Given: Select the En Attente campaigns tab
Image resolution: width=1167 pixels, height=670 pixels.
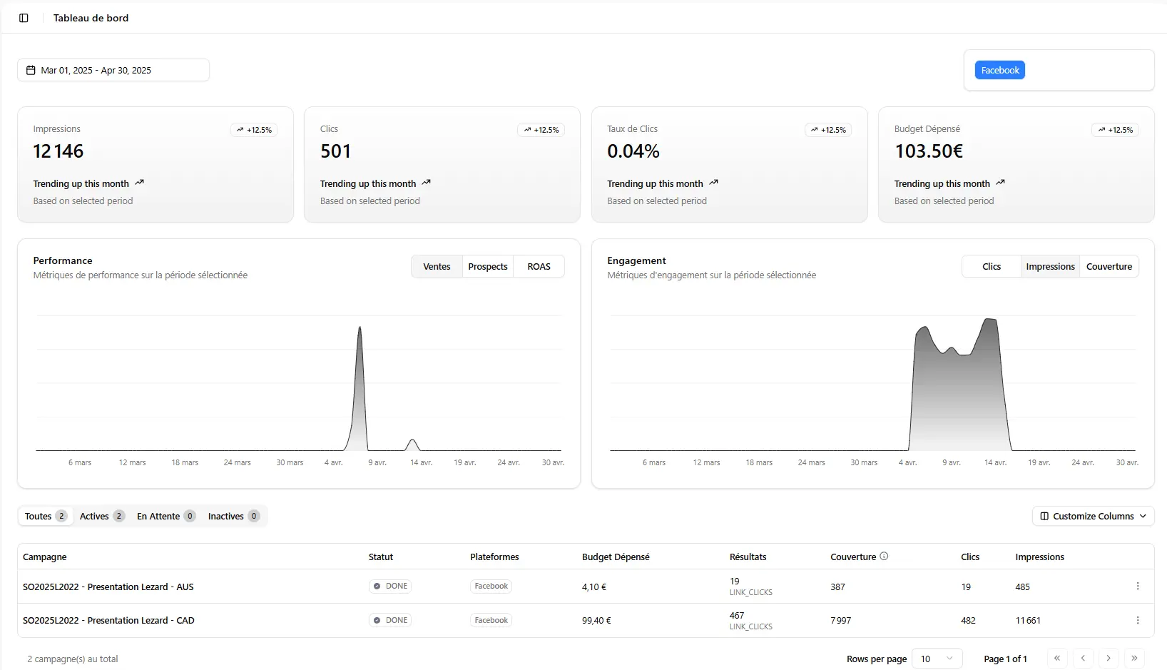Looking at the screenshot, I should (x=165, y=517).
